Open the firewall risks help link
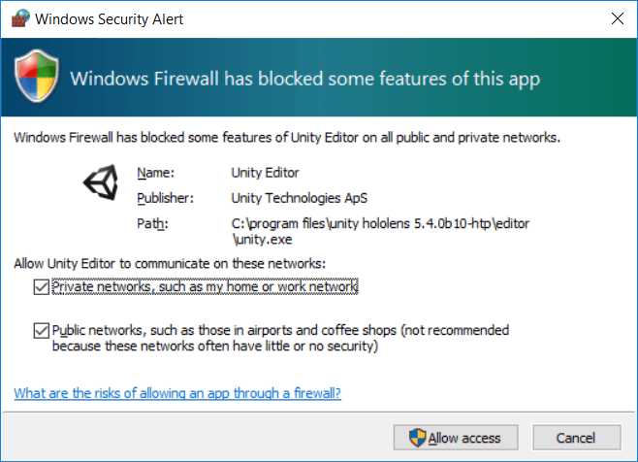638x462 pixels. coord(177,393)
